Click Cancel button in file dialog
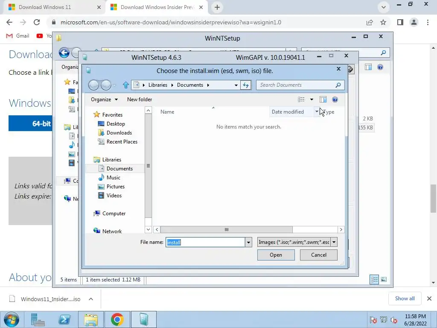 [x=318, y=255]
